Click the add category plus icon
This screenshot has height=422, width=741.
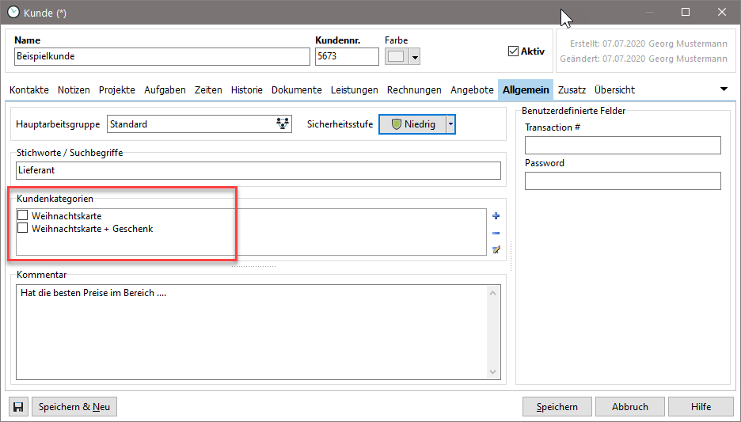coord(496,216)
